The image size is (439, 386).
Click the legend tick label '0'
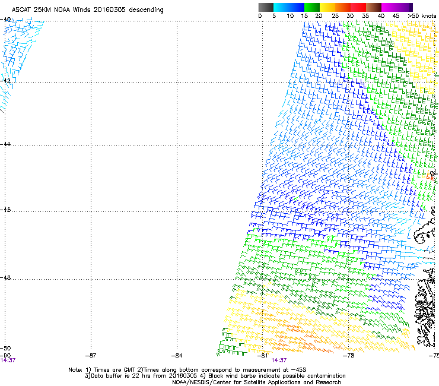coord(260,15)
